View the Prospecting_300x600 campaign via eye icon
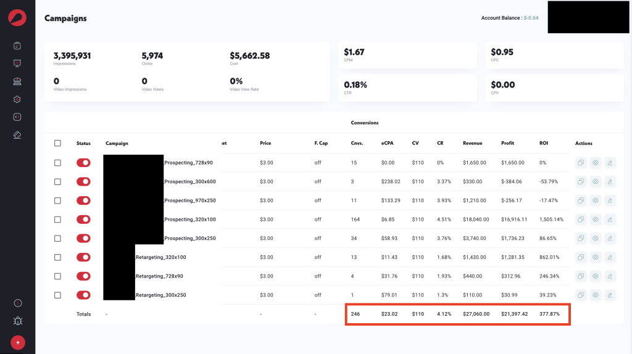The height and width of the screenshot is (354, 632). pos(595,182)
